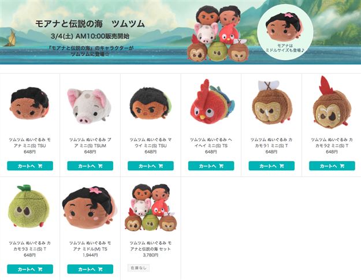Add Pua pig mini plush to cart
Viewport: 361px width, 280px height.
click(90, 166)
